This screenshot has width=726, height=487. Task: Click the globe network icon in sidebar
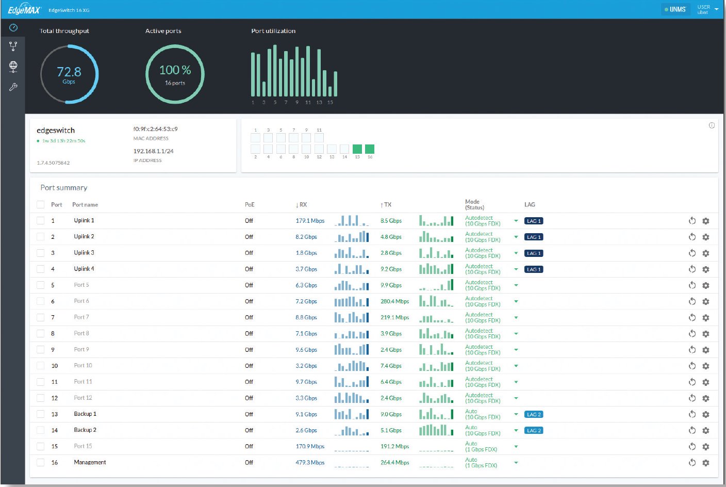pos(13,66)
